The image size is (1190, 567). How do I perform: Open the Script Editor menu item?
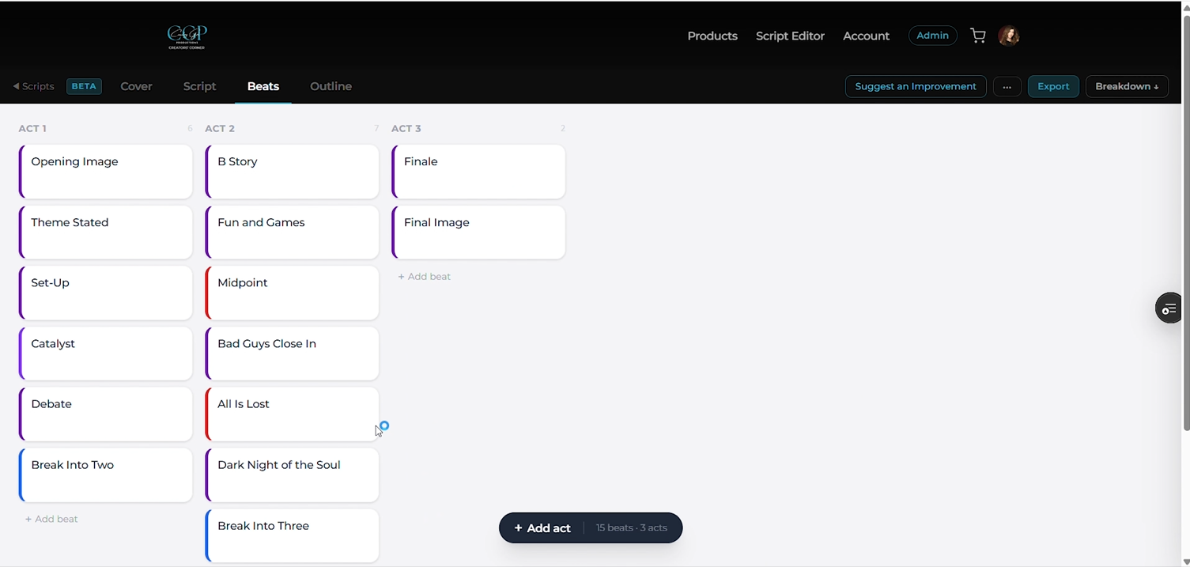(790, 36)
